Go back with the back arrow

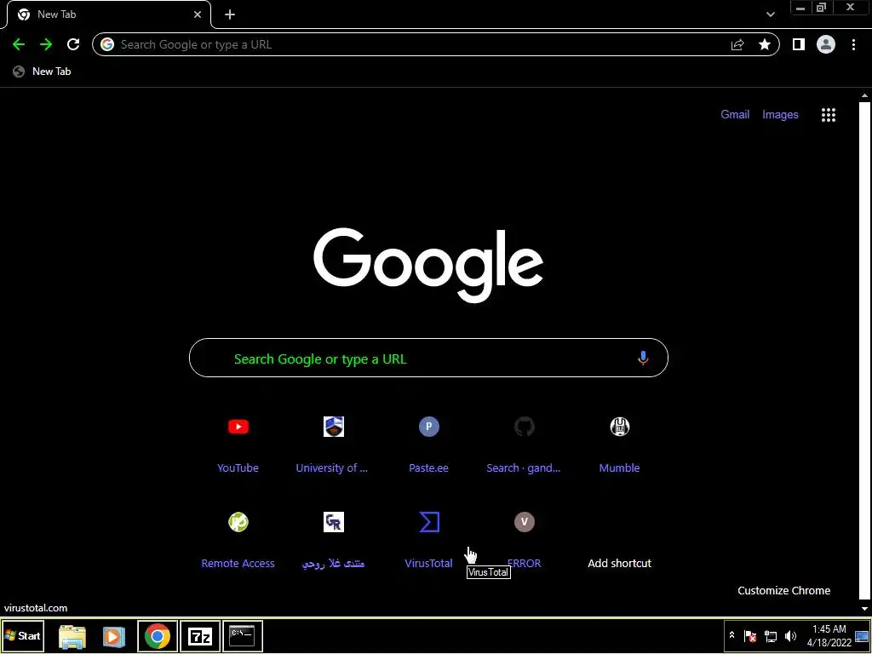19,44
